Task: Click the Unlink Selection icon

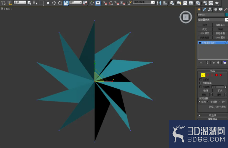Action: 3,3
